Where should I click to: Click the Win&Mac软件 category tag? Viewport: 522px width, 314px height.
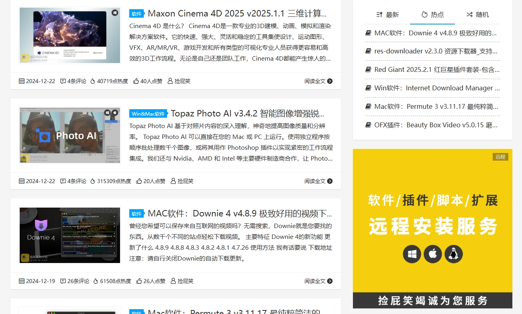coord(148,114)
